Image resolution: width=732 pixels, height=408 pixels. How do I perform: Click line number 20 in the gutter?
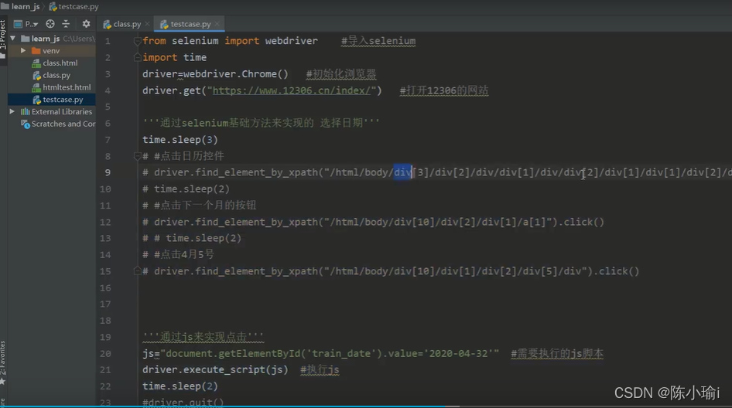click(105, 353)
